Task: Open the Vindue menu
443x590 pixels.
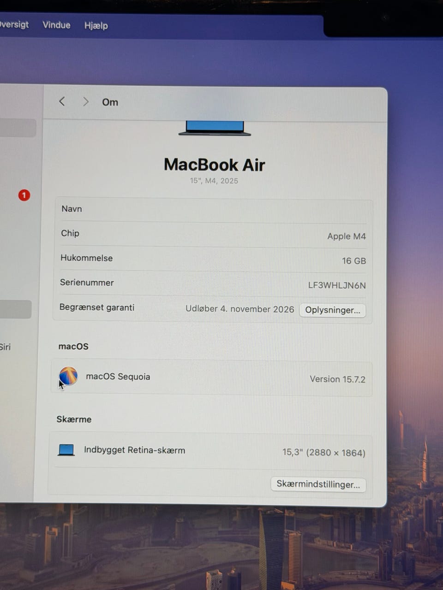Action: point(56,25)
